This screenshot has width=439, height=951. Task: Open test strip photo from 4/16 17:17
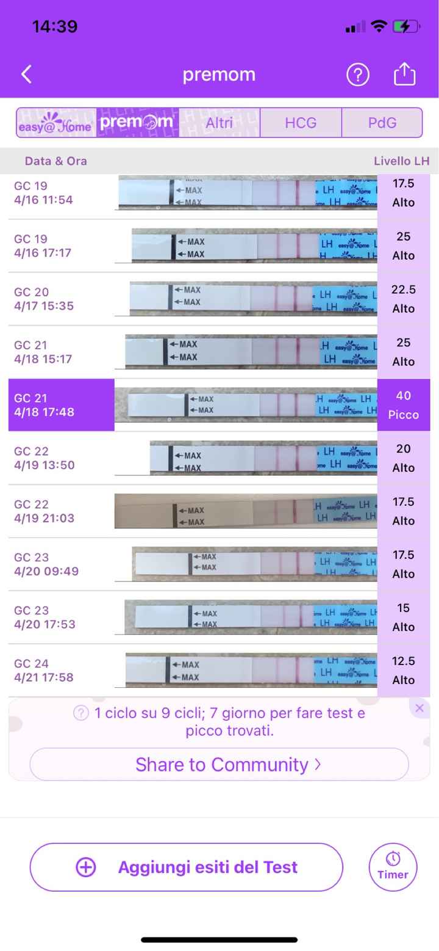pos(254,246)
